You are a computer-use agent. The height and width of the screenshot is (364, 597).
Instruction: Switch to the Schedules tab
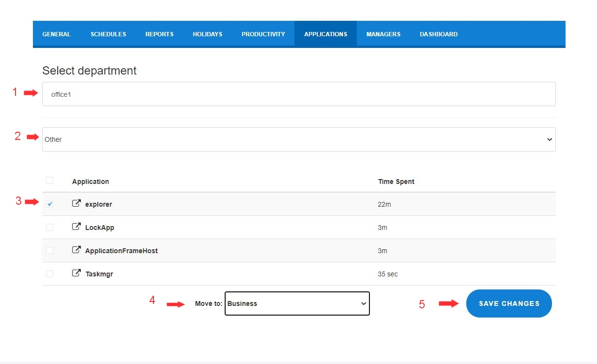pyautogui.click(x=108, y=34)
